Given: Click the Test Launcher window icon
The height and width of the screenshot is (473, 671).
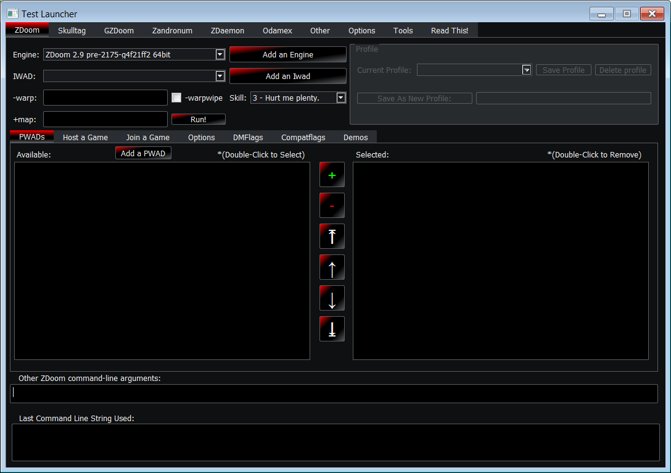Looking at the screenshot, I should (12, 14).
